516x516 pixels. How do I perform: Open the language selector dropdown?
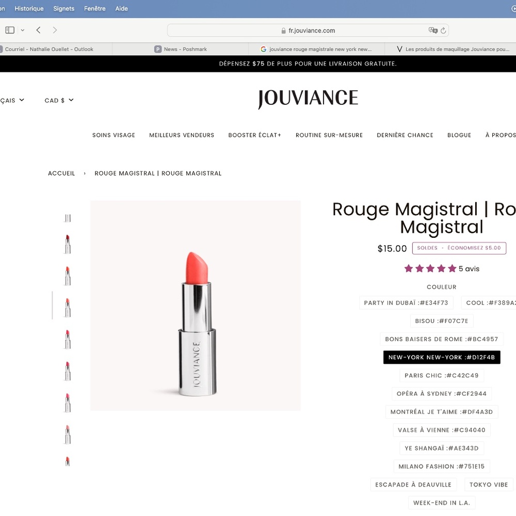coord(12,101)
